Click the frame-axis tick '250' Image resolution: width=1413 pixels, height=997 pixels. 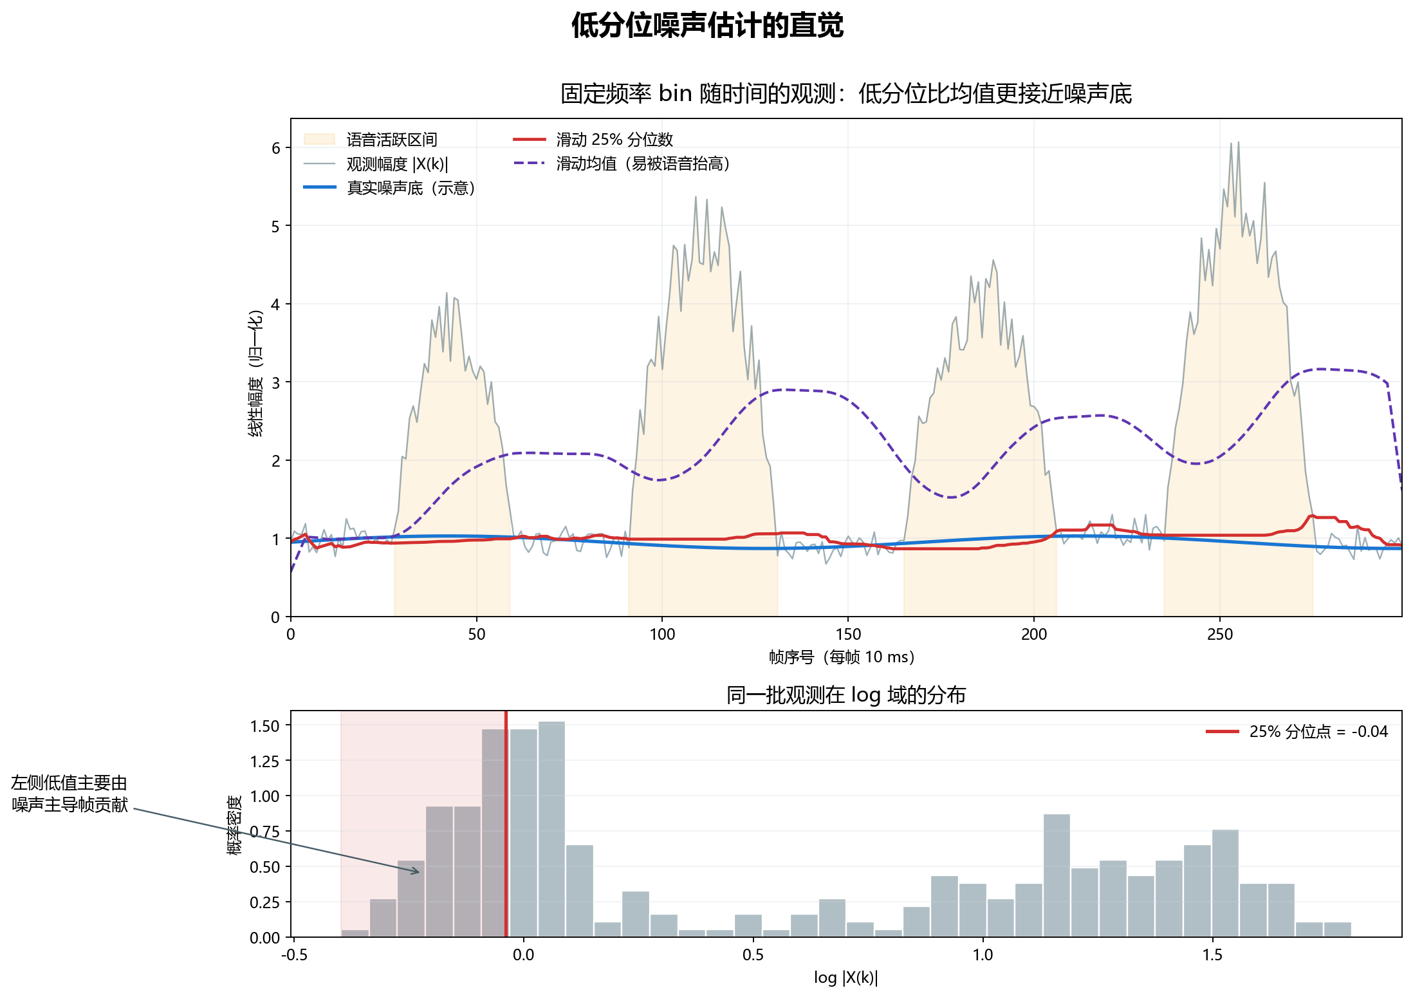1220,635
